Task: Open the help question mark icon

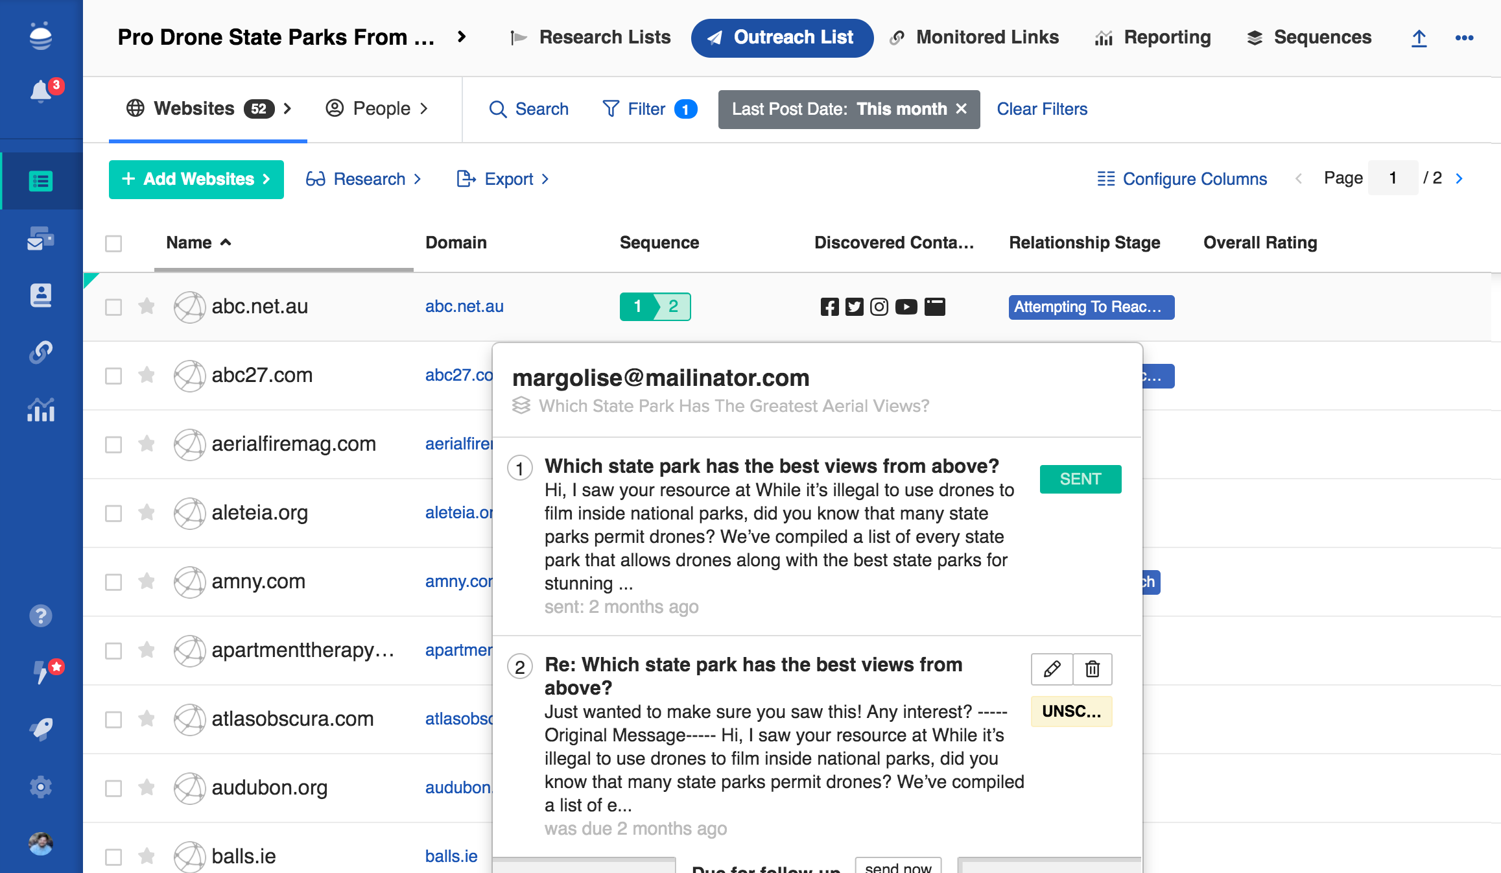Action: pos(41,616)
